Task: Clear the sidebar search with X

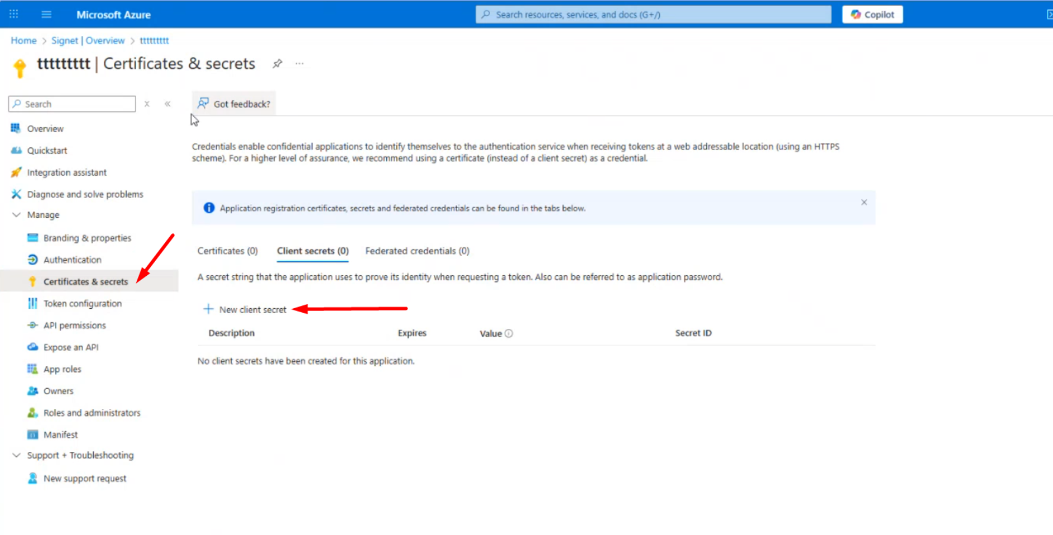Action: (147, 104)
